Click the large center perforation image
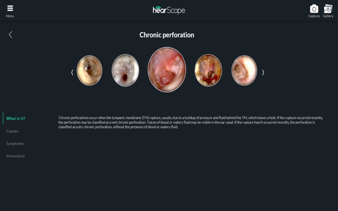This screenshot has width=338, height=211. pos(167,70)
